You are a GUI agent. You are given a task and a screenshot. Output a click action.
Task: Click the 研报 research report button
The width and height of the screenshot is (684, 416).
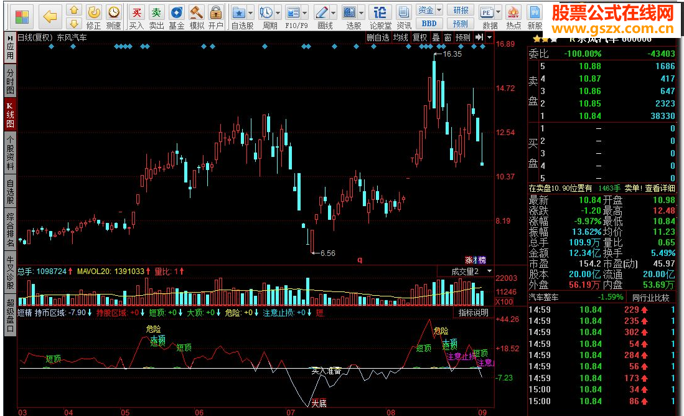coord(461,9)
